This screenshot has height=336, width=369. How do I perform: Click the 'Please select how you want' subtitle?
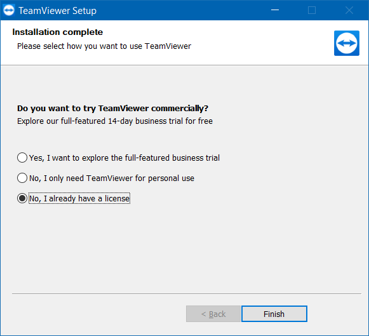[x=104, y=46]
